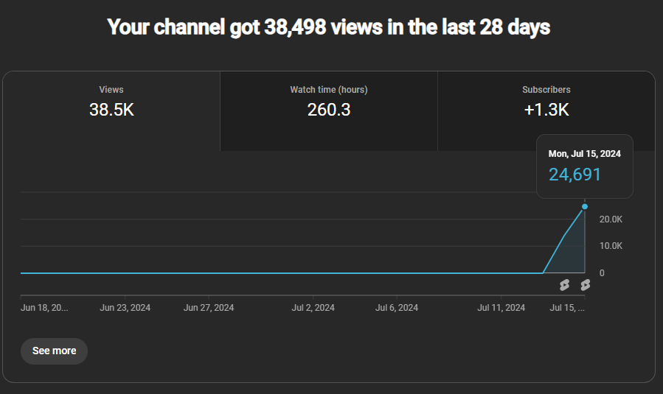This screenshot has width=663, height=394.
Task: Click the Jul 6, 2024 axis label
Action: pos(397,308)
